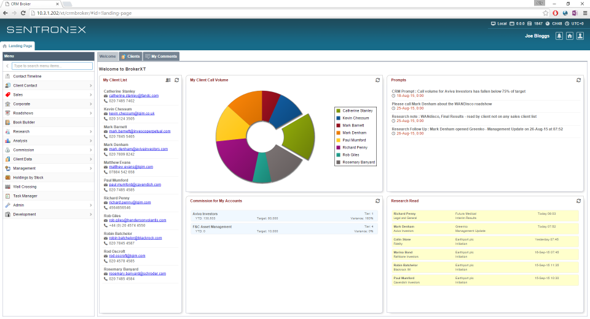Expand the Analysis submenu
The image size is (590, 319).
[x=91, y=141]
